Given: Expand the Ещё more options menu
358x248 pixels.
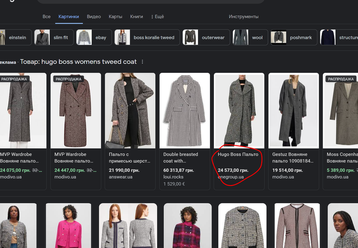Looking at the screenshot, I should point(157,17).
